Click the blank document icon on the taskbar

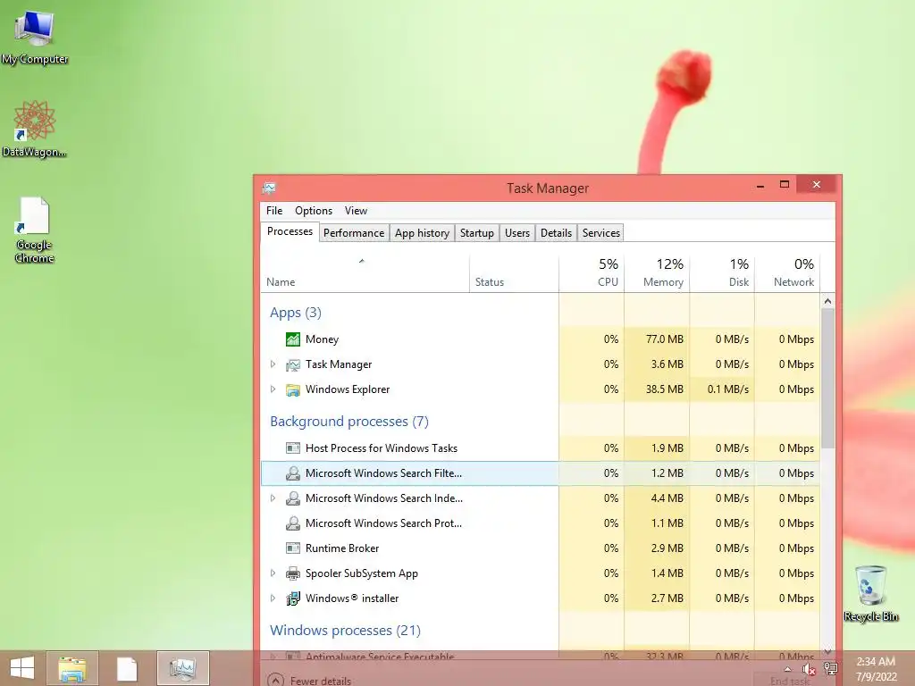[127, 668]
